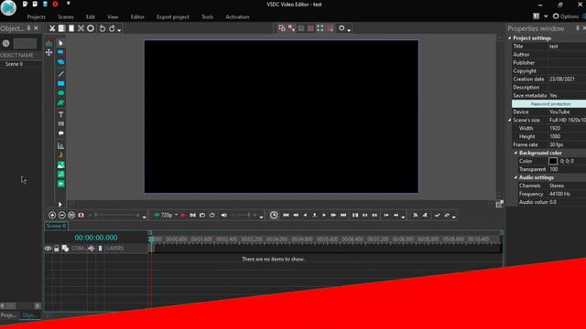Viewport: 586px width, 329px height.
Task: Add a rectangle shape object
Action: [61, 83]
